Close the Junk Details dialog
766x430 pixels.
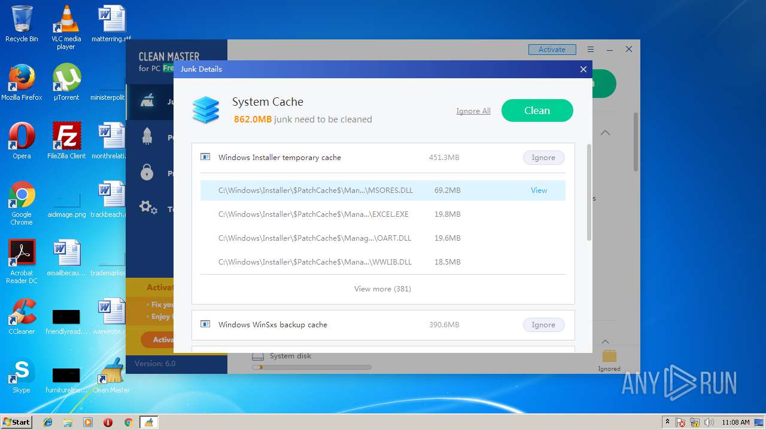pos(583,69)
